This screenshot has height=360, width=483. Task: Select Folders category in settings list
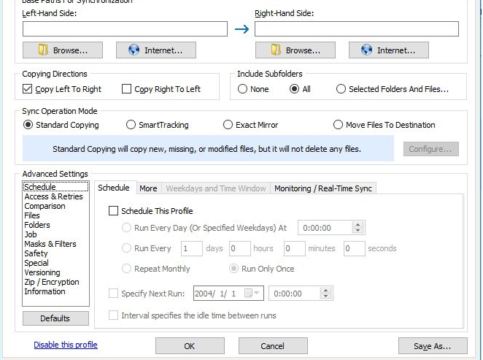pos(37,225)
